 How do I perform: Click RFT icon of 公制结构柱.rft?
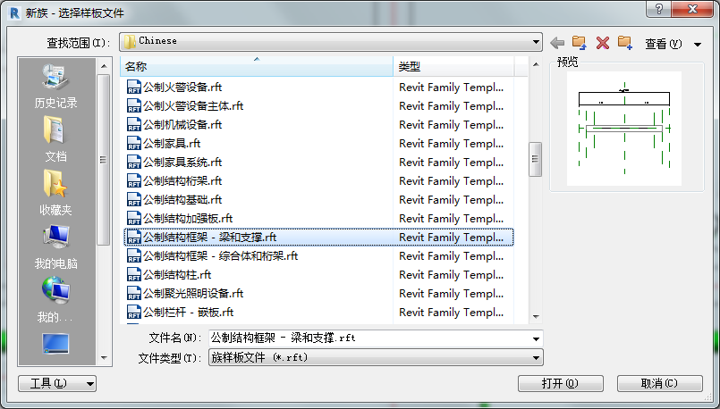(133, 275)
